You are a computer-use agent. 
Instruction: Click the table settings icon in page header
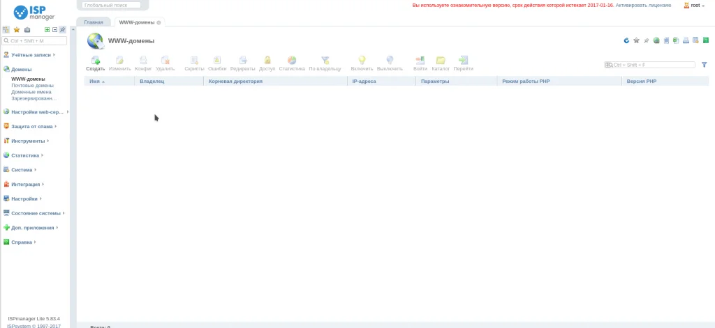696,40
